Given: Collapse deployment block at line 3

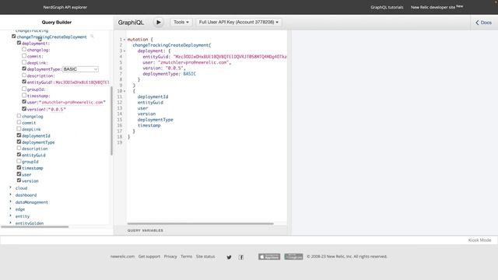Looking at the screenshot, I should pos(124,51).
